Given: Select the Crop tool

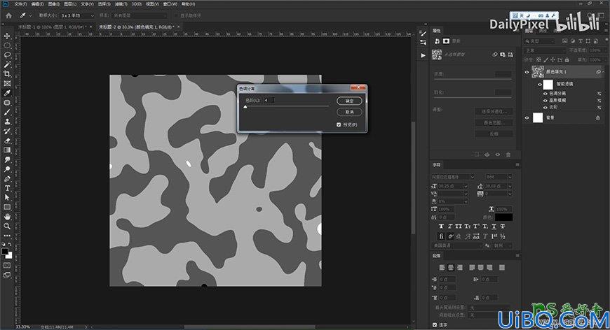Looking at the screenshot, I should pyautogui.click(x=7, y=73).
